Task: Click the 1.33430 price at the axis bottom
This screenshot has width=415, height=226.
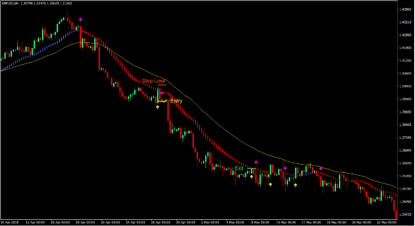Action: [405, 215]
